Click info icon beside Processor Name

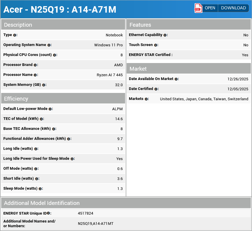[35, 75]
